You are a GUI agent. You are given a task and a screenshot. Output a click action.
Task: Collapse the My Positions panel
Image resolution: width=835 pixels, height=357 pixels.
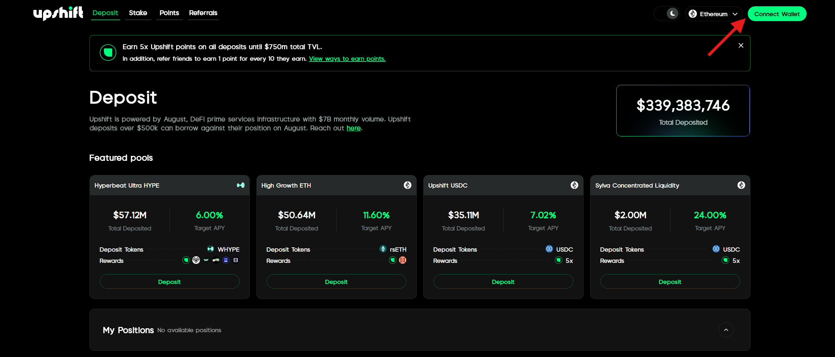click(x=726, y=330)
